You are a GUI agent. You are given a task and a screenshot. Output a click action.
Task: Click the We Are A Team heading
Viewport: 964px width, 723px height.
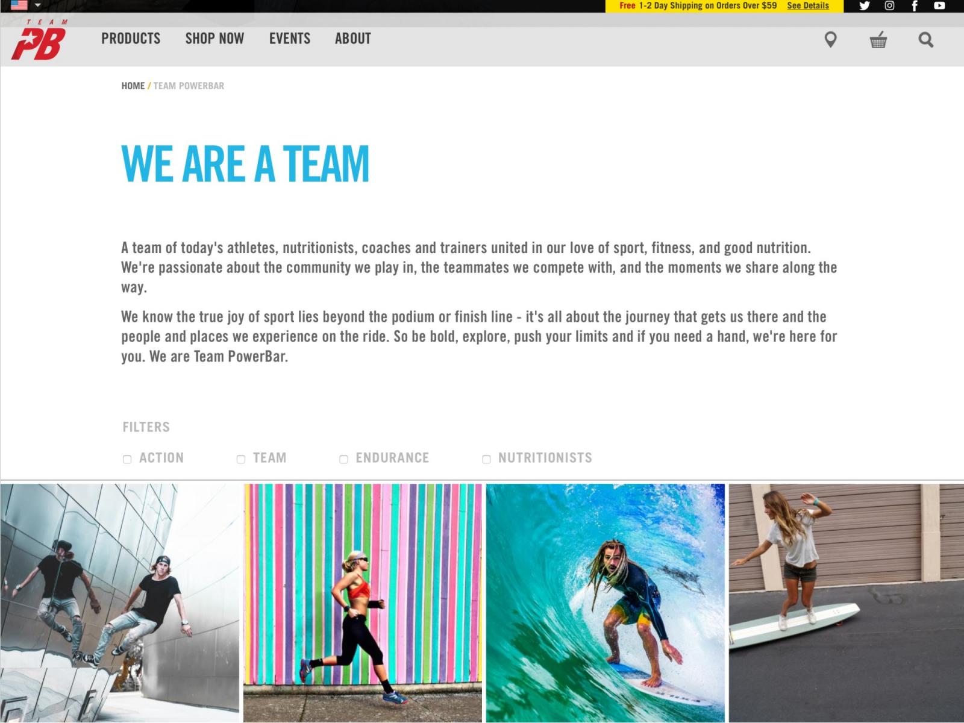(245, 163)
